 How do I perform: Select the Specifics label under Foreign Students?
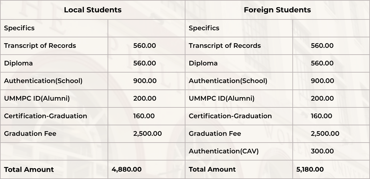(x=204, y=28)
